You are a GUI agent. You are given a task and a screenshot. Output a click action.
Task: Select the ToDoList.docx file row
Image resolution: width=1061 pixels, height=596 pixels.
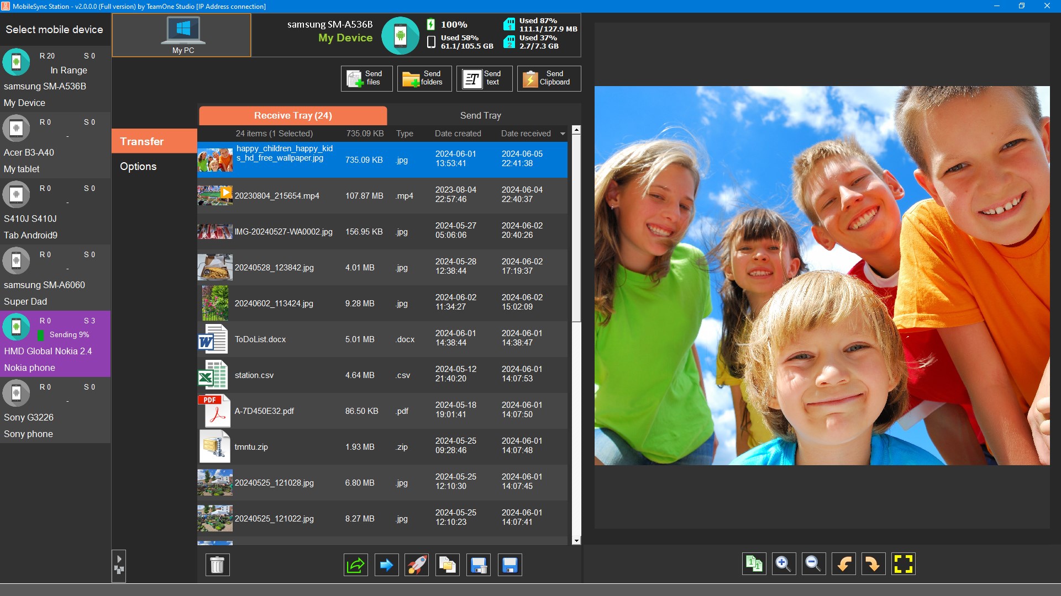point(381,339)
